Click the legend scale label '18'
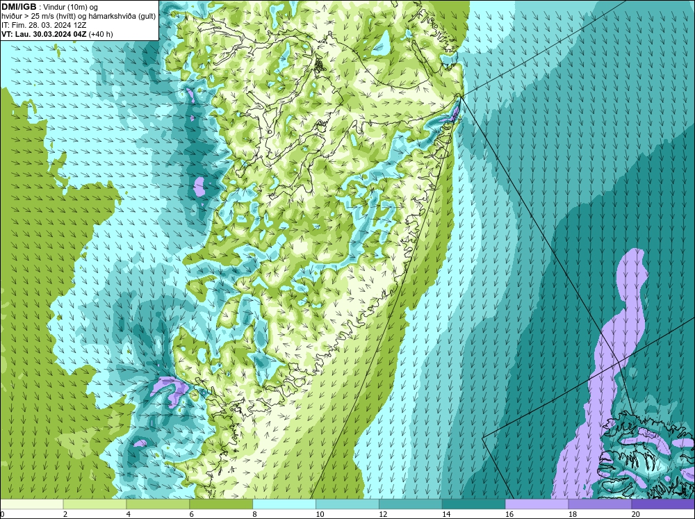 pos(573,514)
